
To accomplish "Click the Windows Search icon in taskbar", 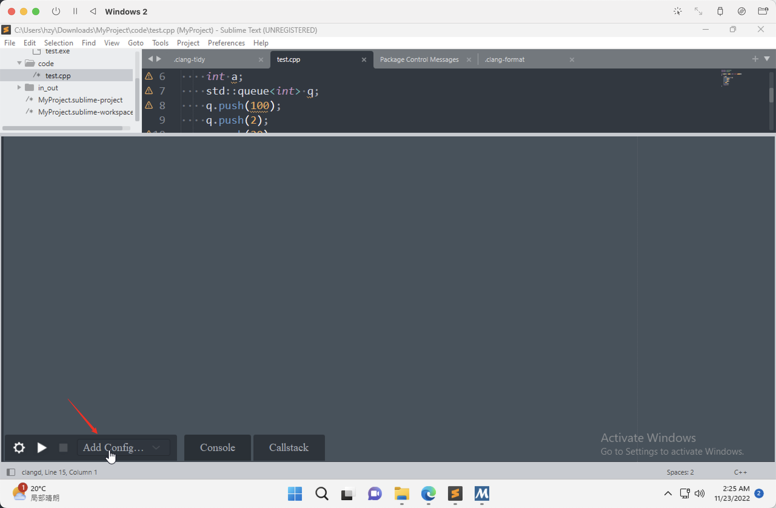I will [322, 493].
